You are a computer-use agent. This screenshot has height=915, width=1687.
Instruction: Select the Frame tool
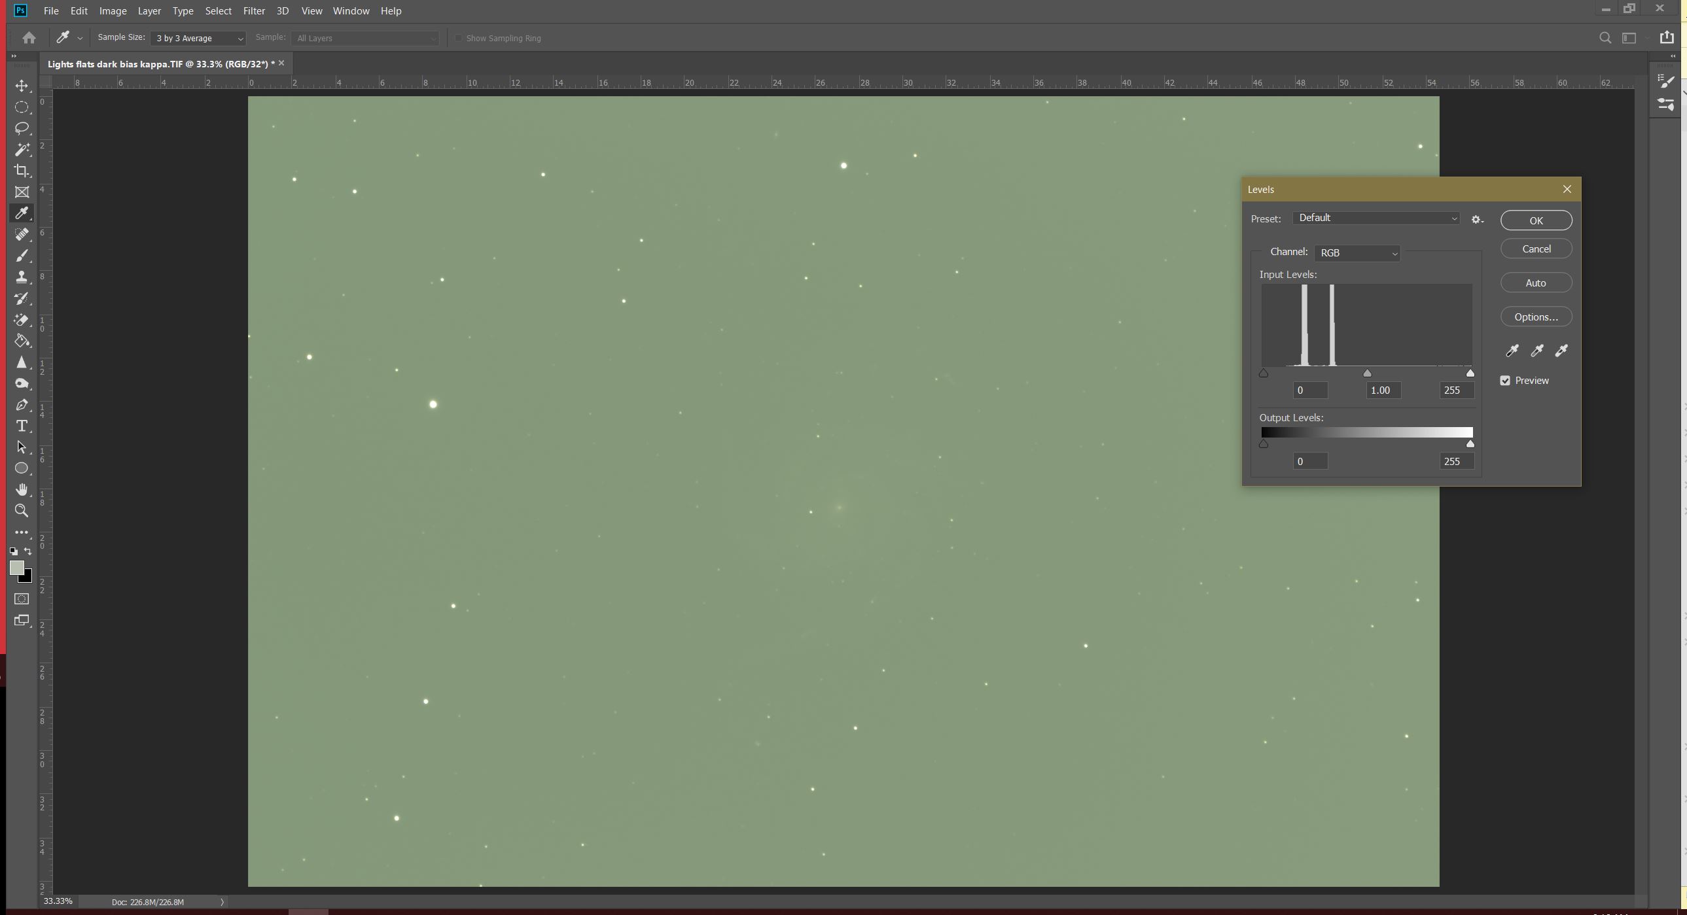point(22,192)
